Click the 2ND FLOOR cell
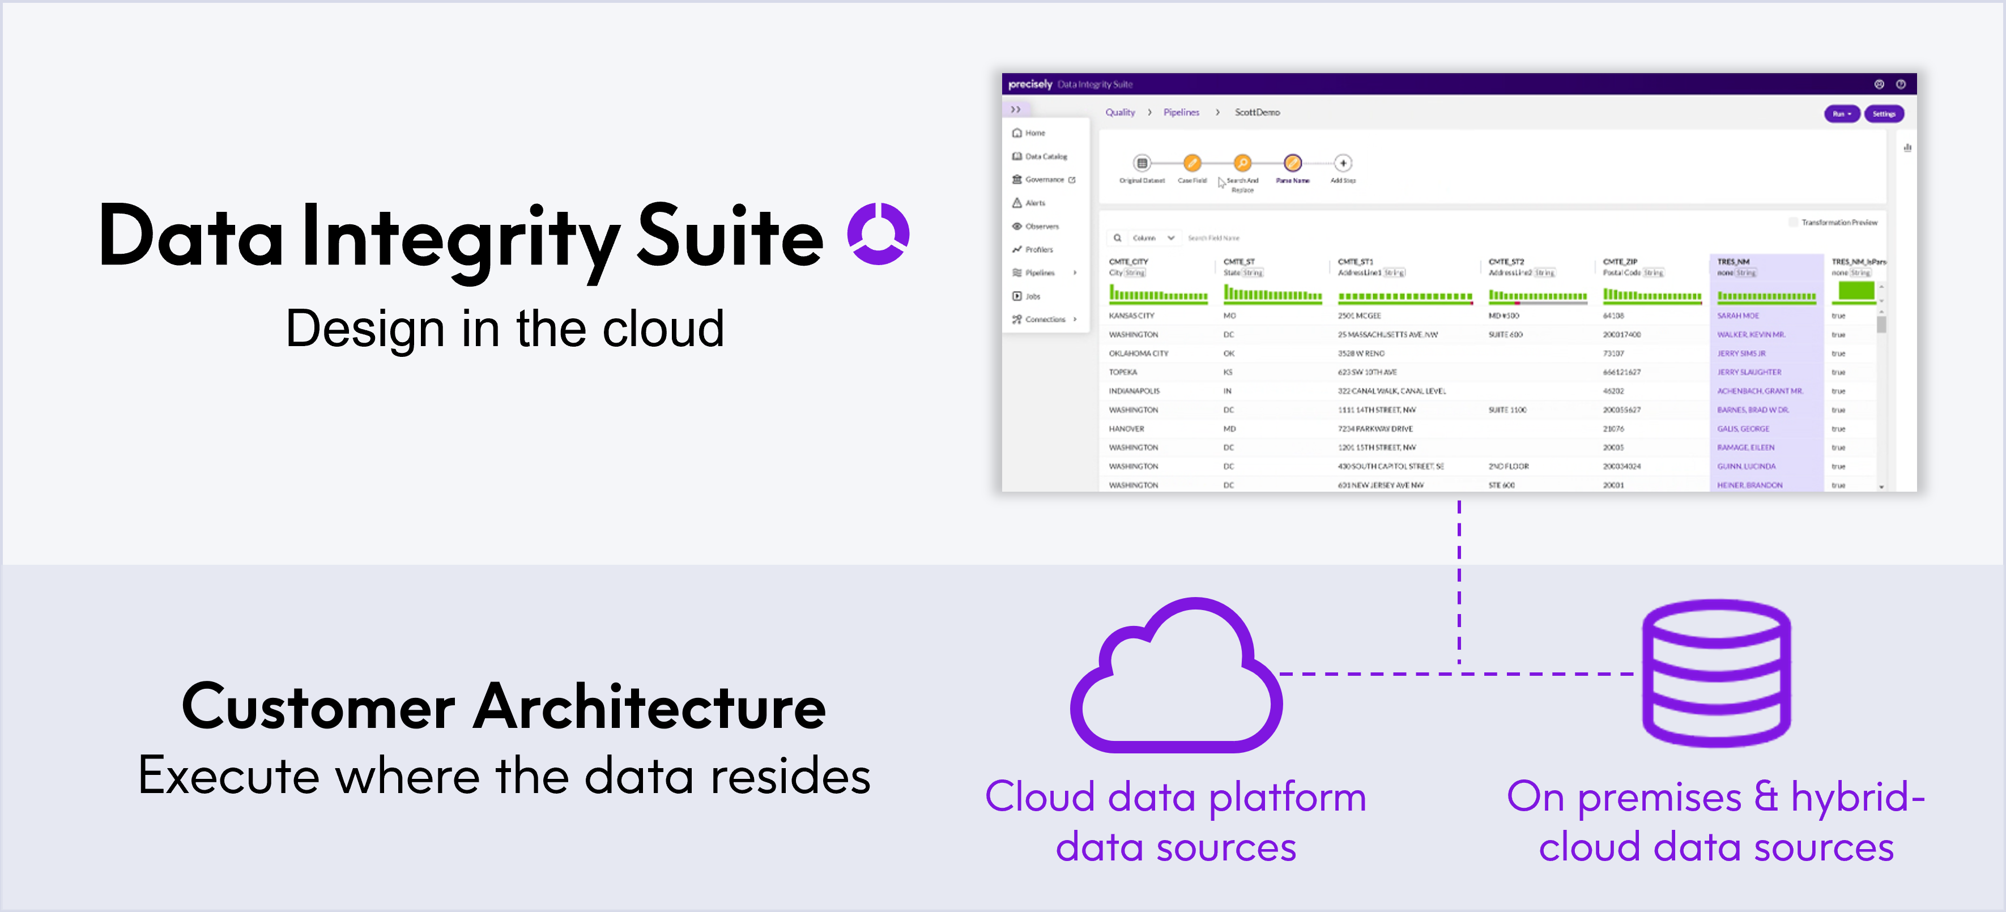Image resolution: width=2006 pixels, height=912 pixels. (x=1509, y=467)
